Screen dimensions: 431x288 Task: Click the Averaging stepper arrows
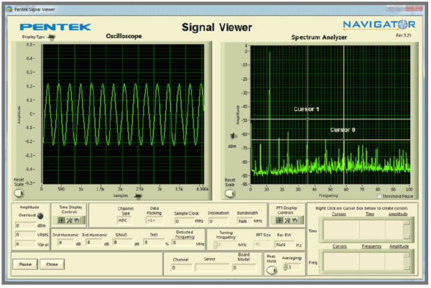[x=285, y=267]
